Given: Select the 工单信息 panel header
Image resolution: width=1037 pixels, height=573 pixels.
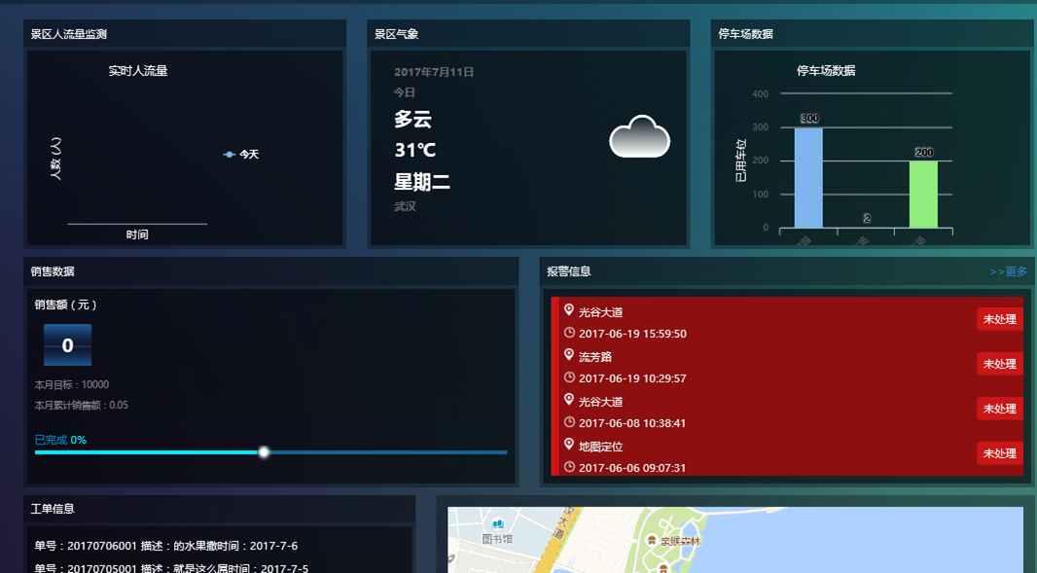Looking at the screenshot, I should point(220,509).
